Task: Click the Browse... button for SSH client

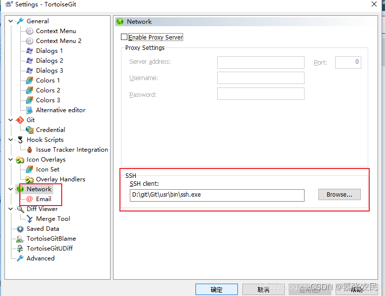Action: pos(339,195)
